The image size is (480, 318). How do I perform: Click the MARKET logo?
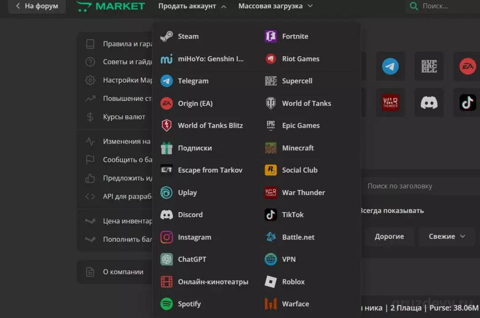(110, 6)
